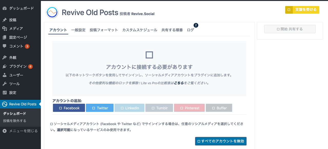Click the LinkedIn account button

coord(129,108)
